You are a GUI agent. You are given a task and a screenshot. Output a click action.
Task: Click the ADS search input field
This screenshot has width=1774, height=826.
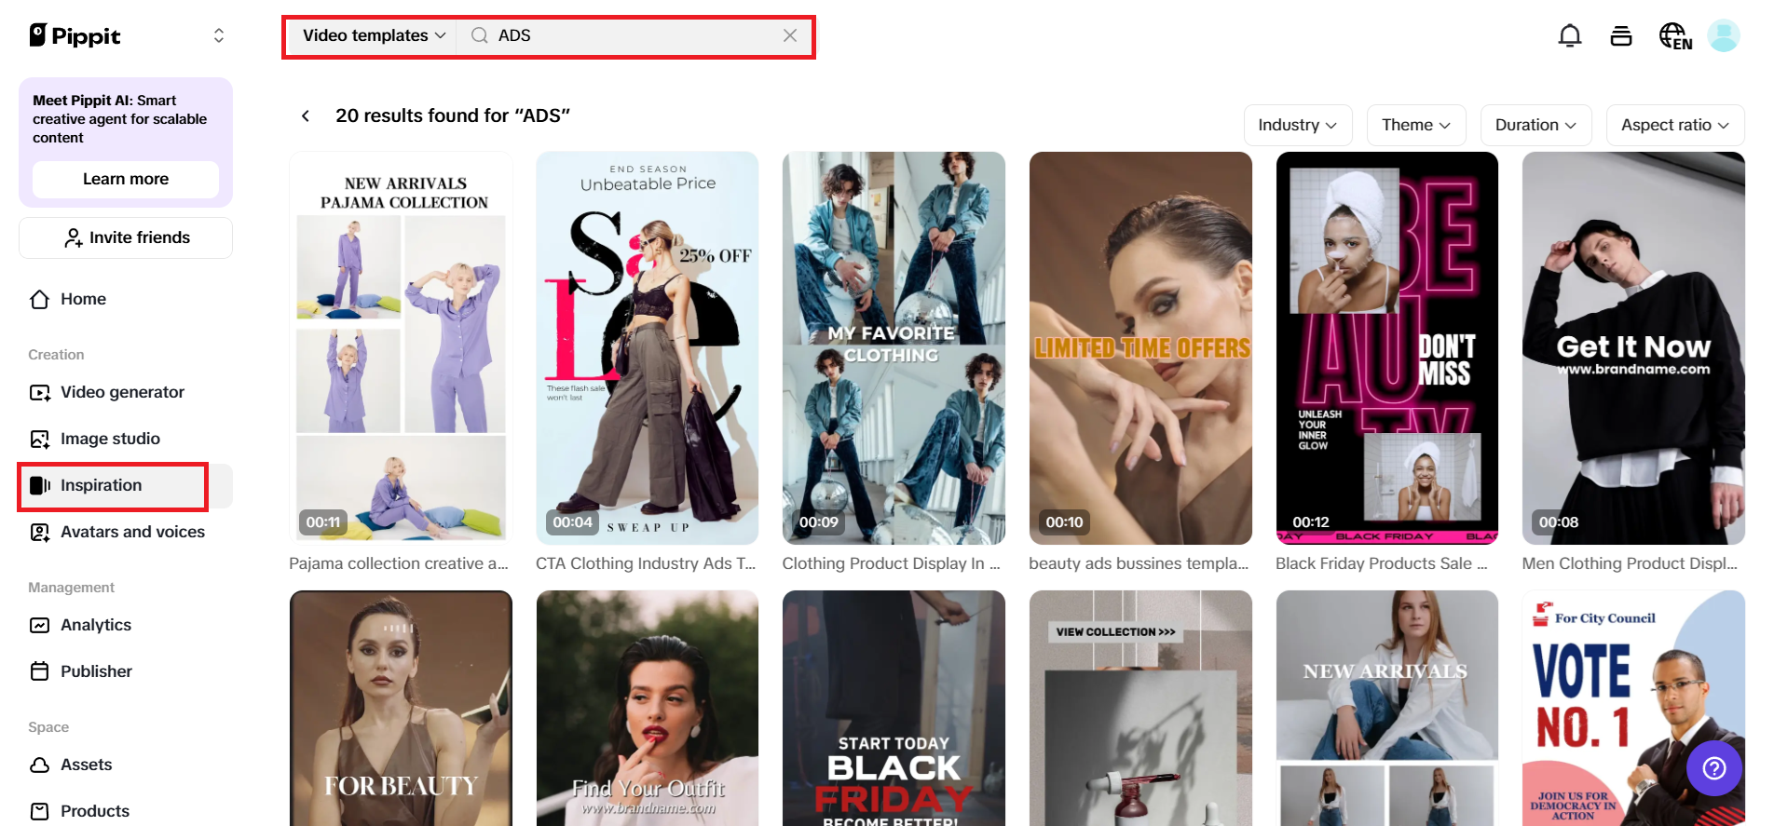pos(636,35)
